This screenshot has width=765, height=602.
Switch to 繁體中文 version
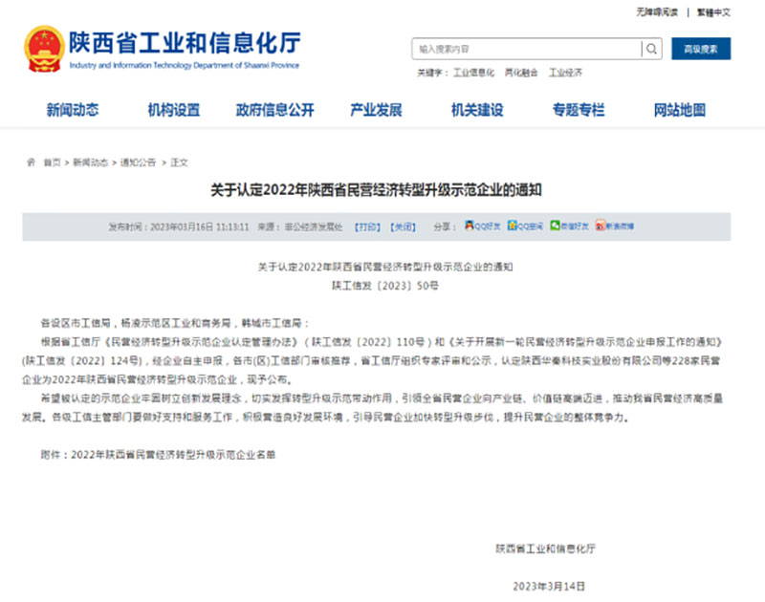pyautogui.click(x=712, y=12)
